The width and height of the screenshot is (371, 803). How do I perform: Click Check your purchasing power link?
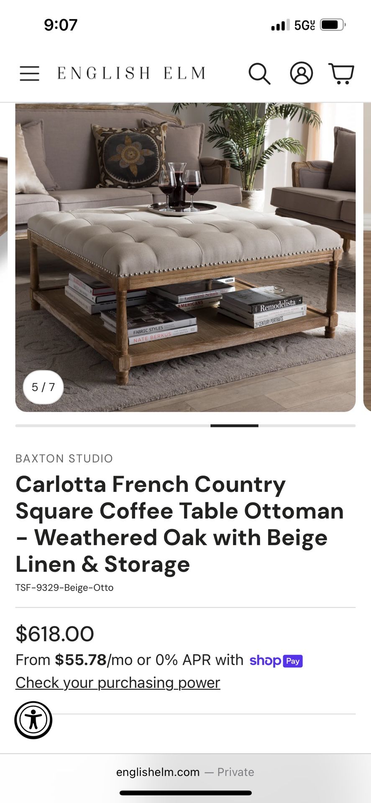tap(118, 683)
